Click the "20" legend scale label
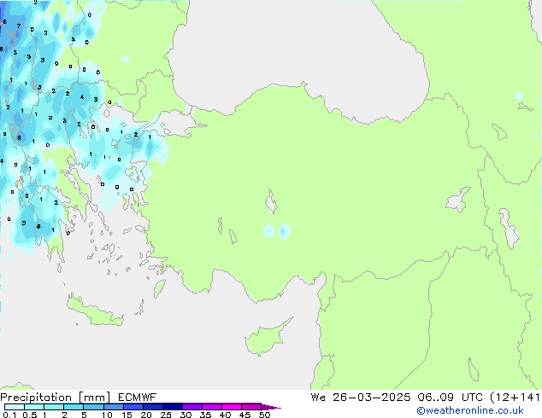This screenshot has width=542, height=418. [x=146, y=415]
